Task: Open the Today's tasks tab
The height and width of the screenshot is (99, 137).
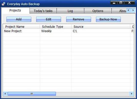Action: click(x=43, y=11)
